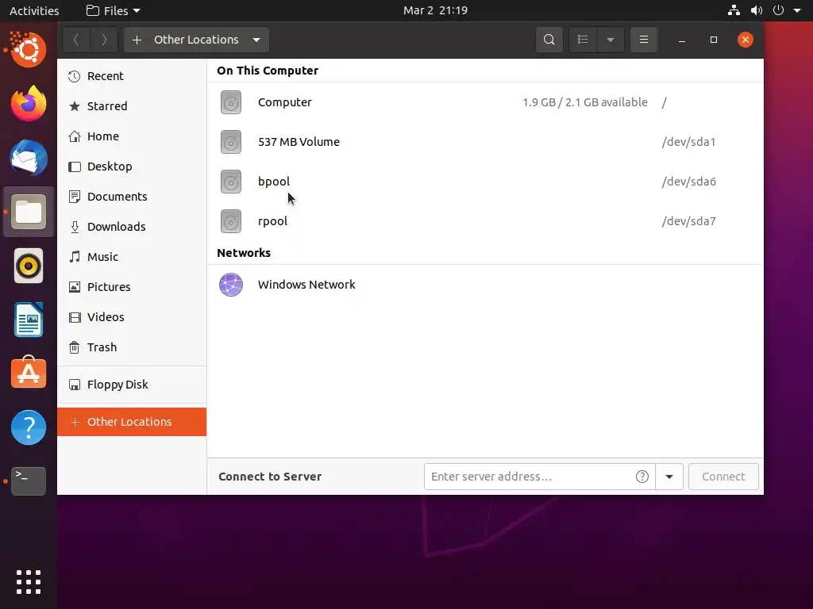This screenshot has height=609, width=813.
Task: Open recent servers dropdown arrow
Action: (669, 477)
